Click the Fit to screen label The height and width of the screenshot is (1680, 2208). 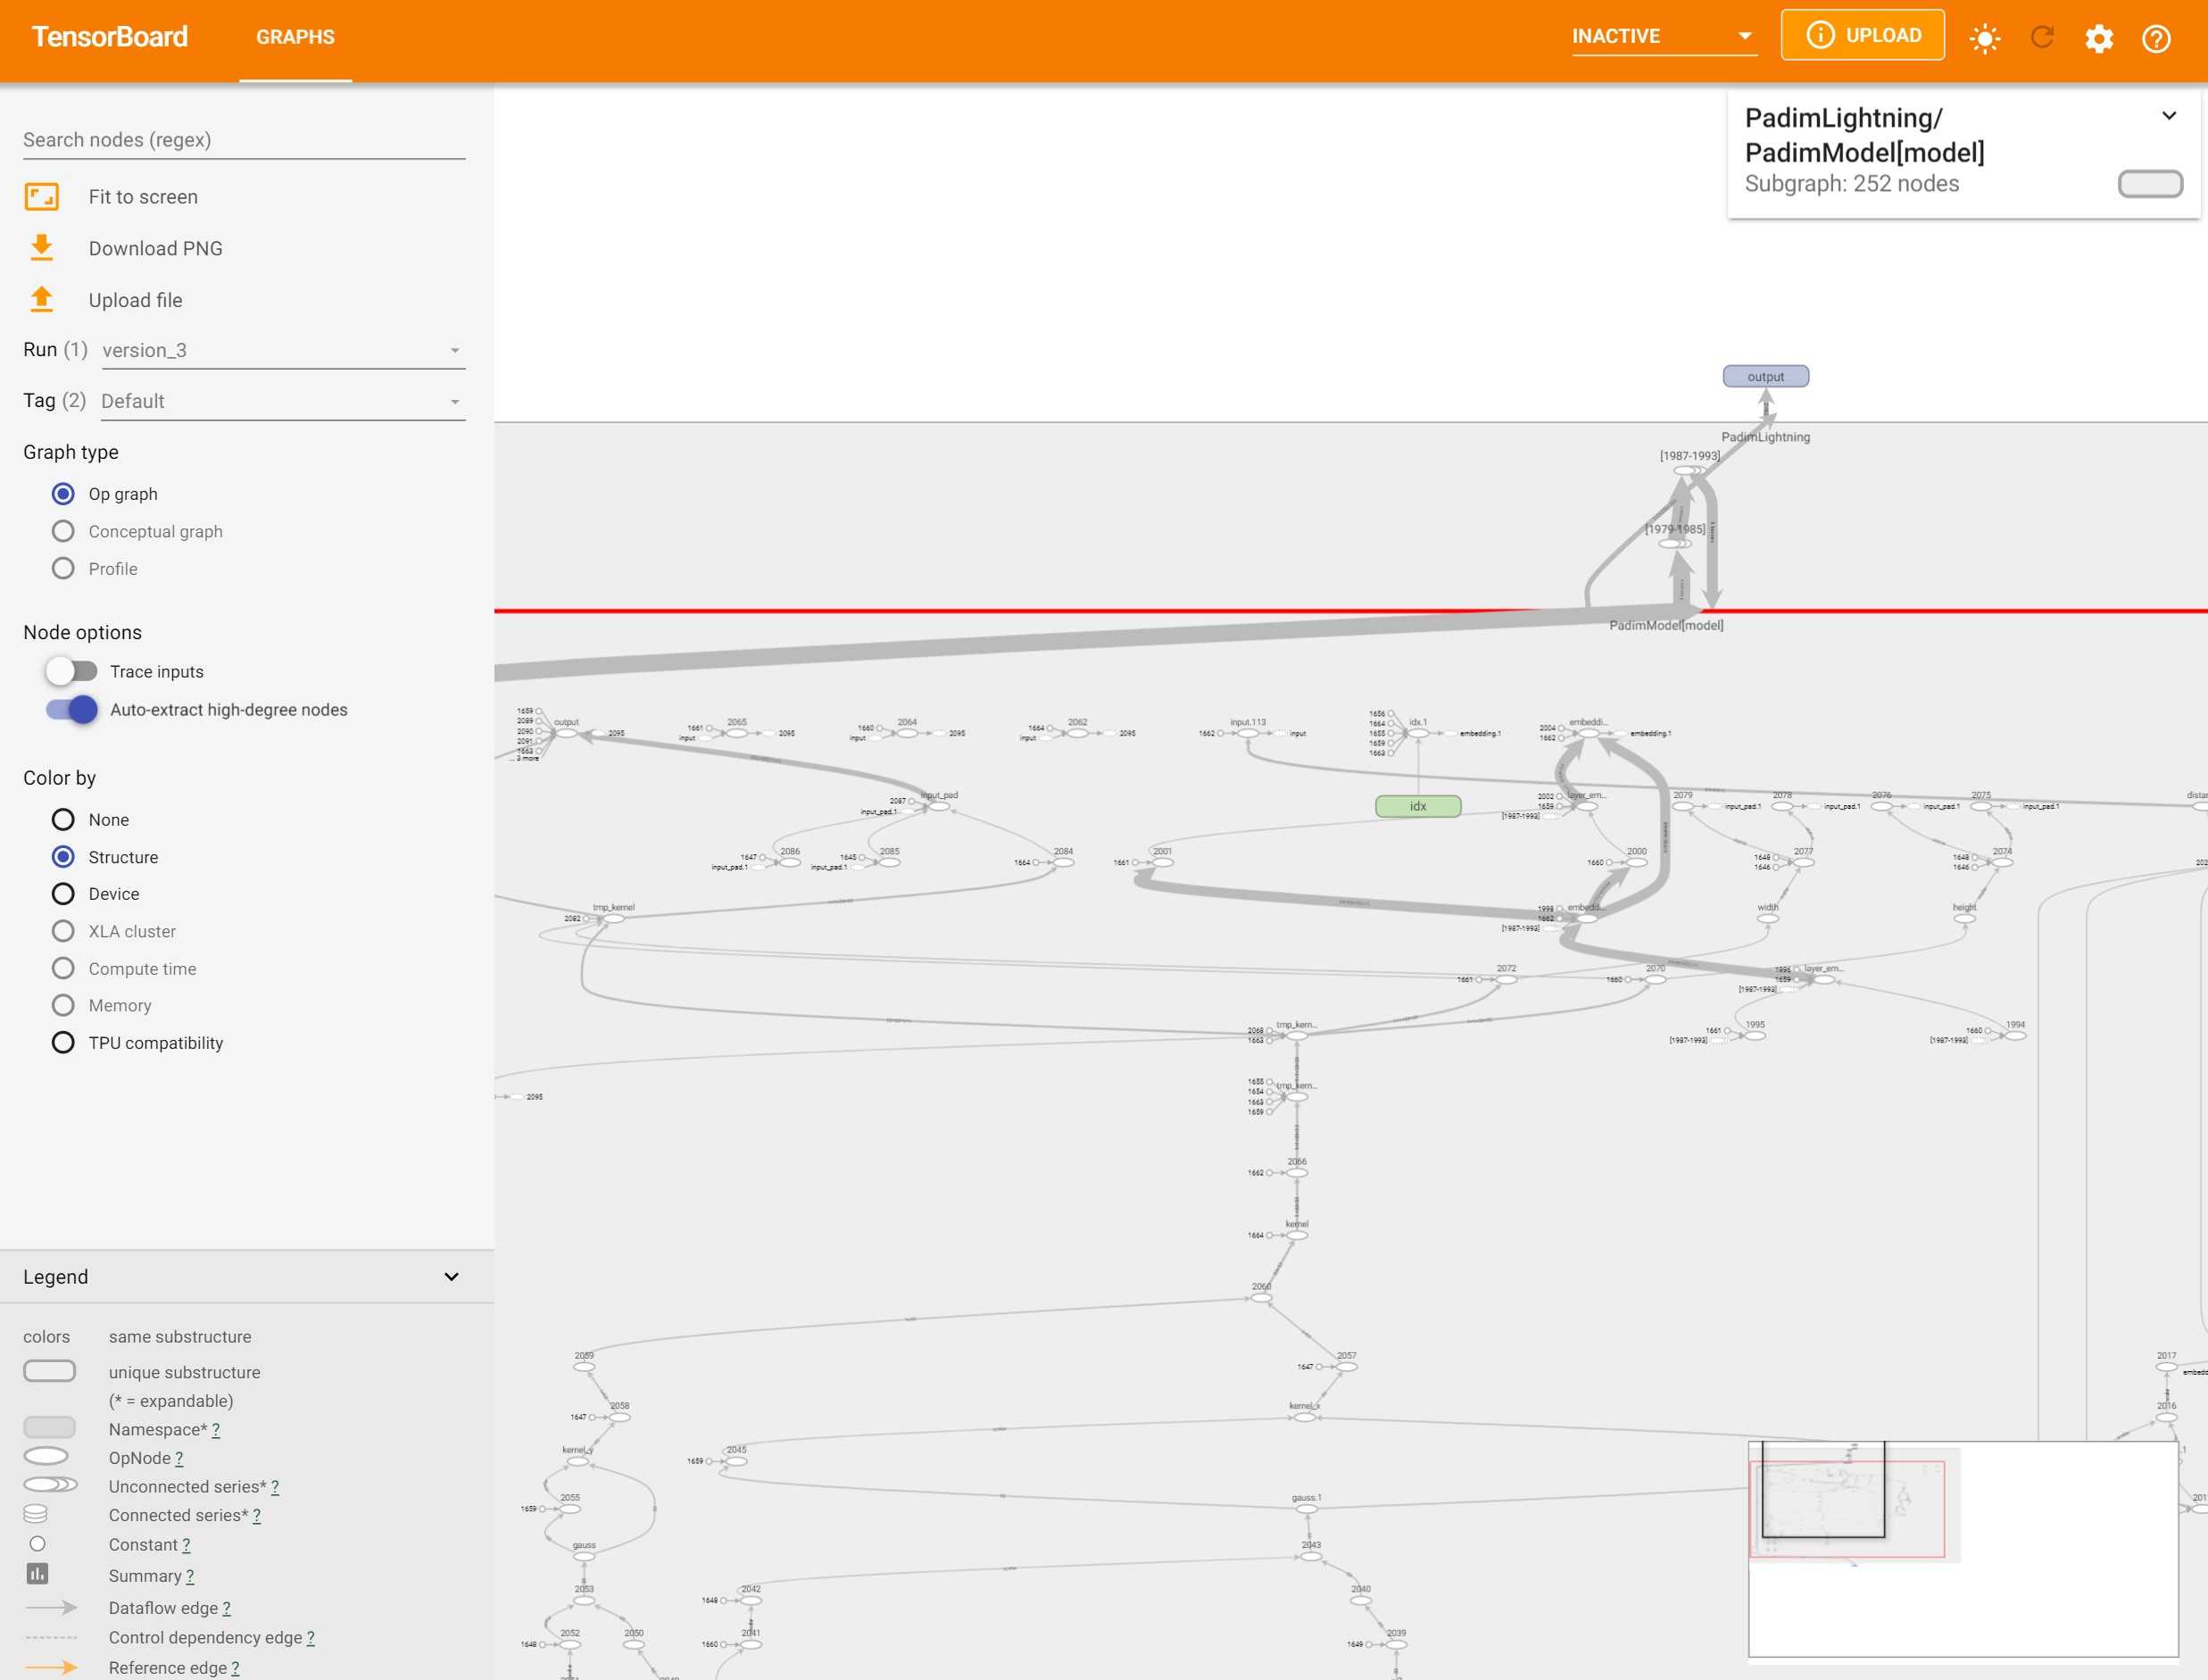pyautogui.click(x=143, y=197)
